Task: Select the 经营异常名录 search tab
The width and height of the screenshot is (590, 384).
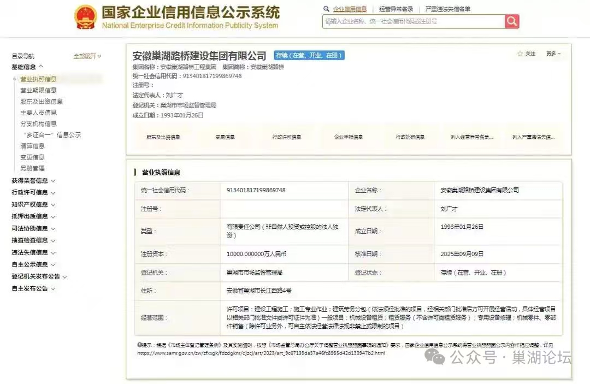Action: pos(396,9)
